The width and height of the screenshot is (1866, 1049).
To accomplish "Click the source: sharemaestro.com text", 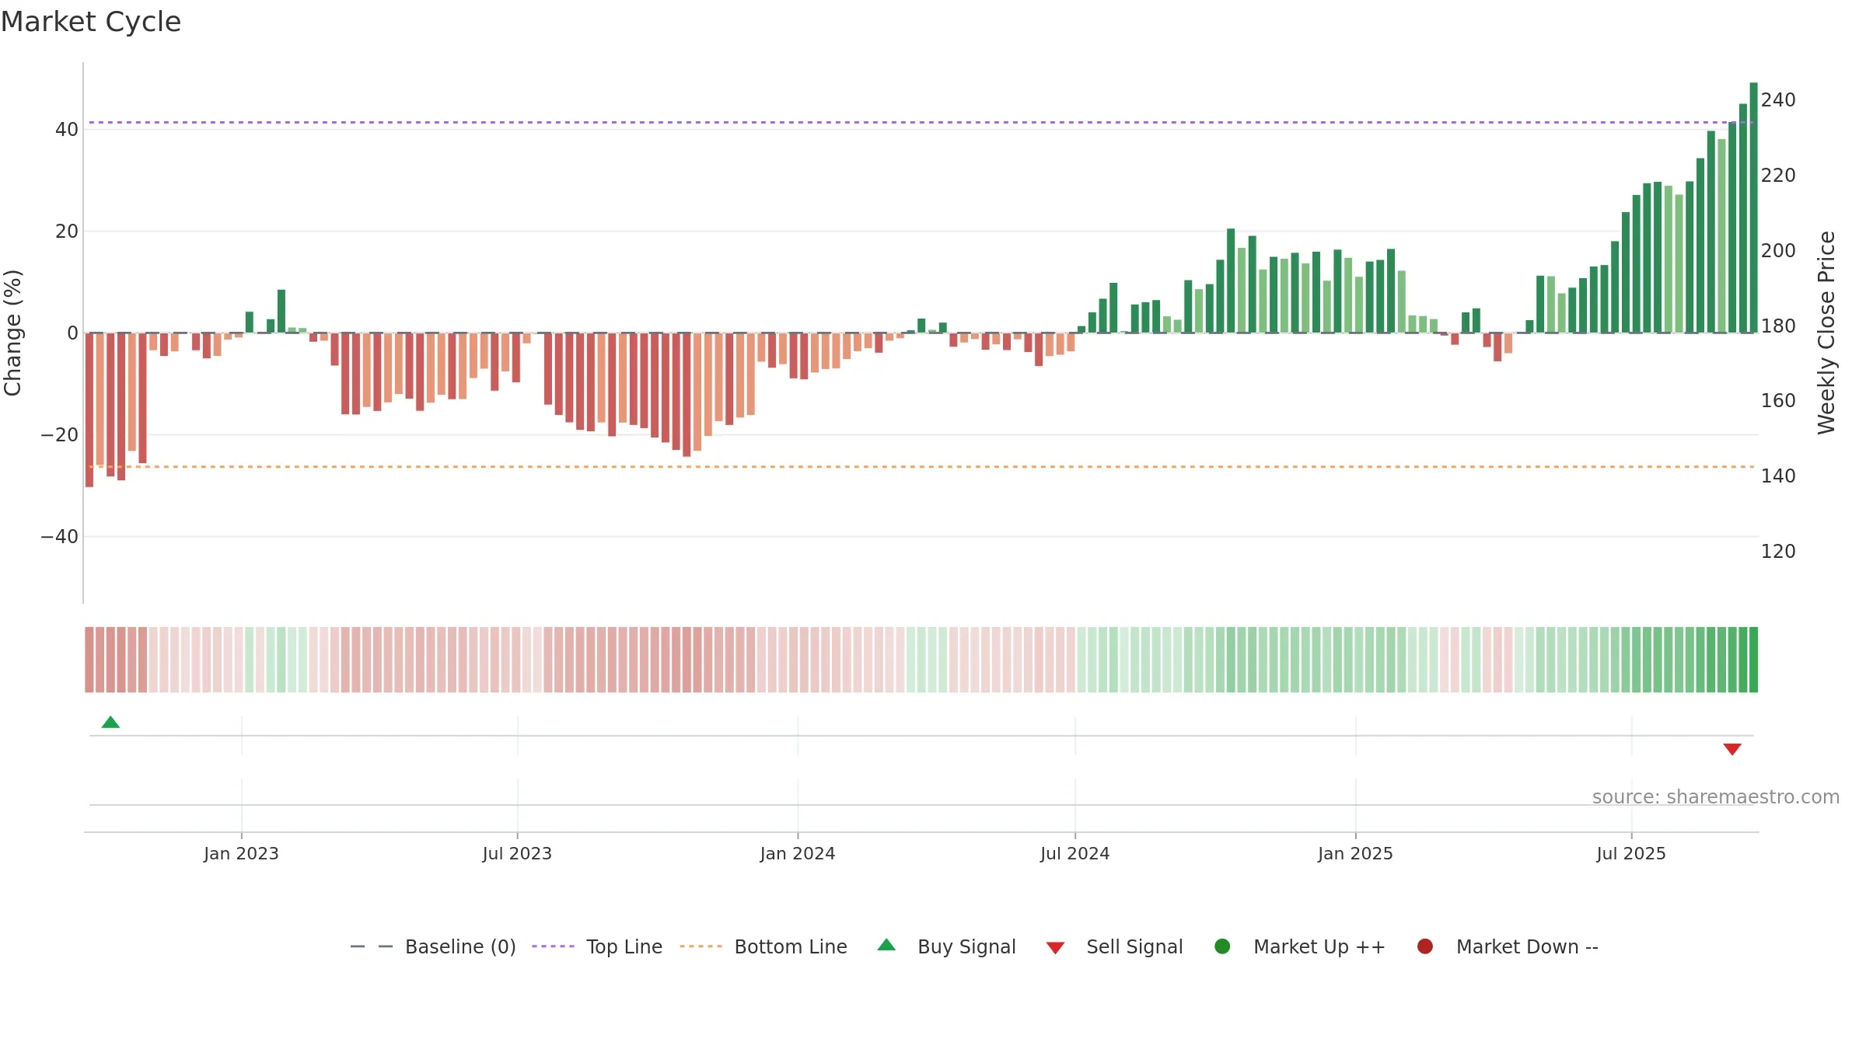I will click(1716, 796).
